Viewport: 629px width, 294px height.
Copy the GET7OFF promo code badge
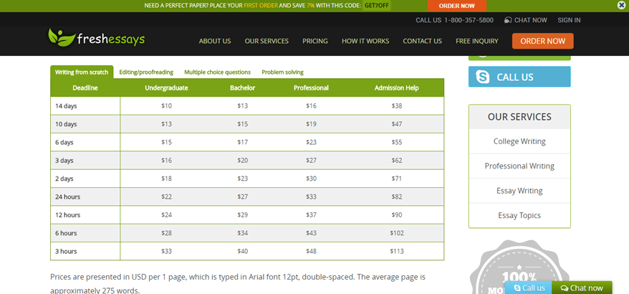pyautogui.click(x=376, y=6)
